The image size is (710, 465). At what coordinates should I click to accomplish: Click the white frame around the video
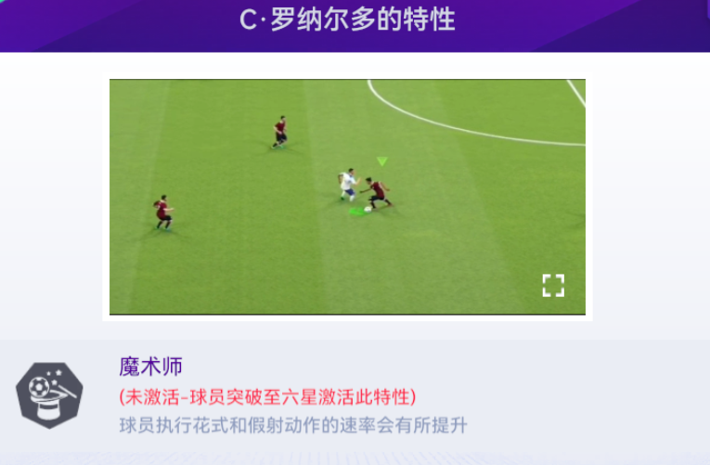347,317
